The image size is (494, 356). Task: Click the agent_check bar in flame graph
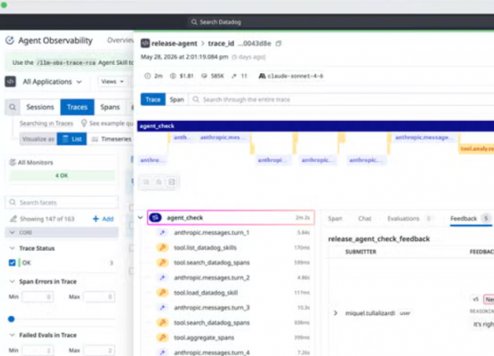[x=315, y=126]
